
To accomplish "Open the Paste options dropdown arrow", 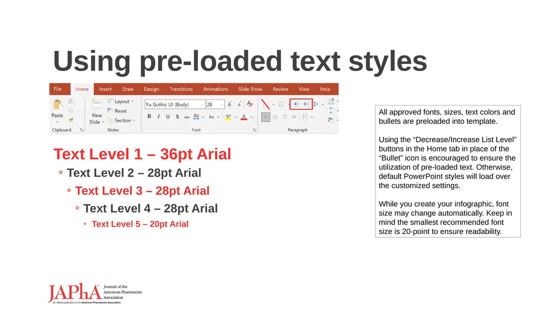I will [x=57, y=122].
